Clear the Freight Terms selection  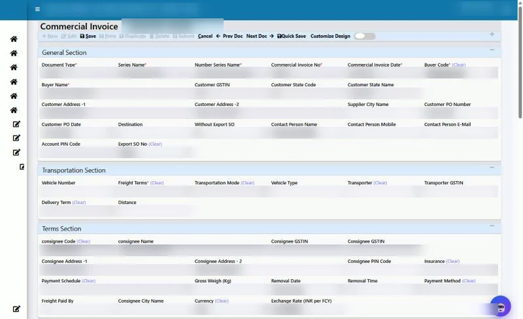pos(157,182)
